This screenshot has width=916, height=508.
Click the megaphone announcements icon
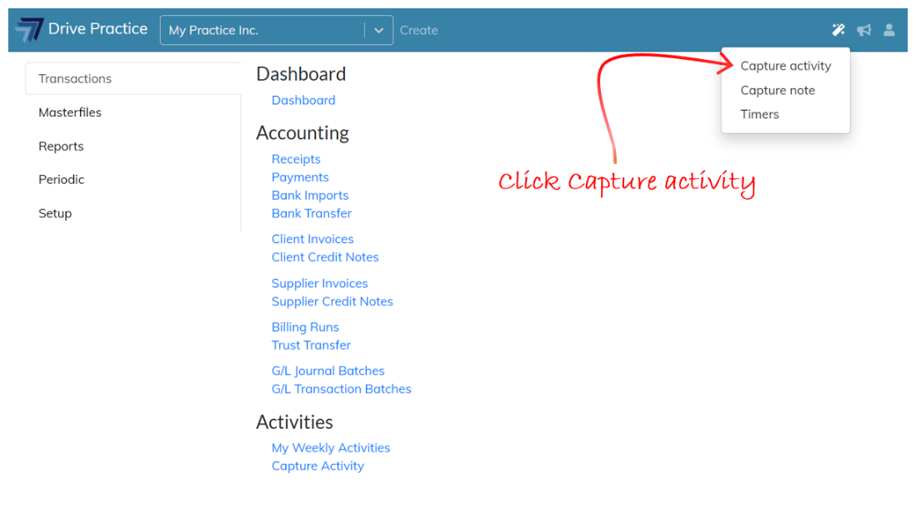864,30
